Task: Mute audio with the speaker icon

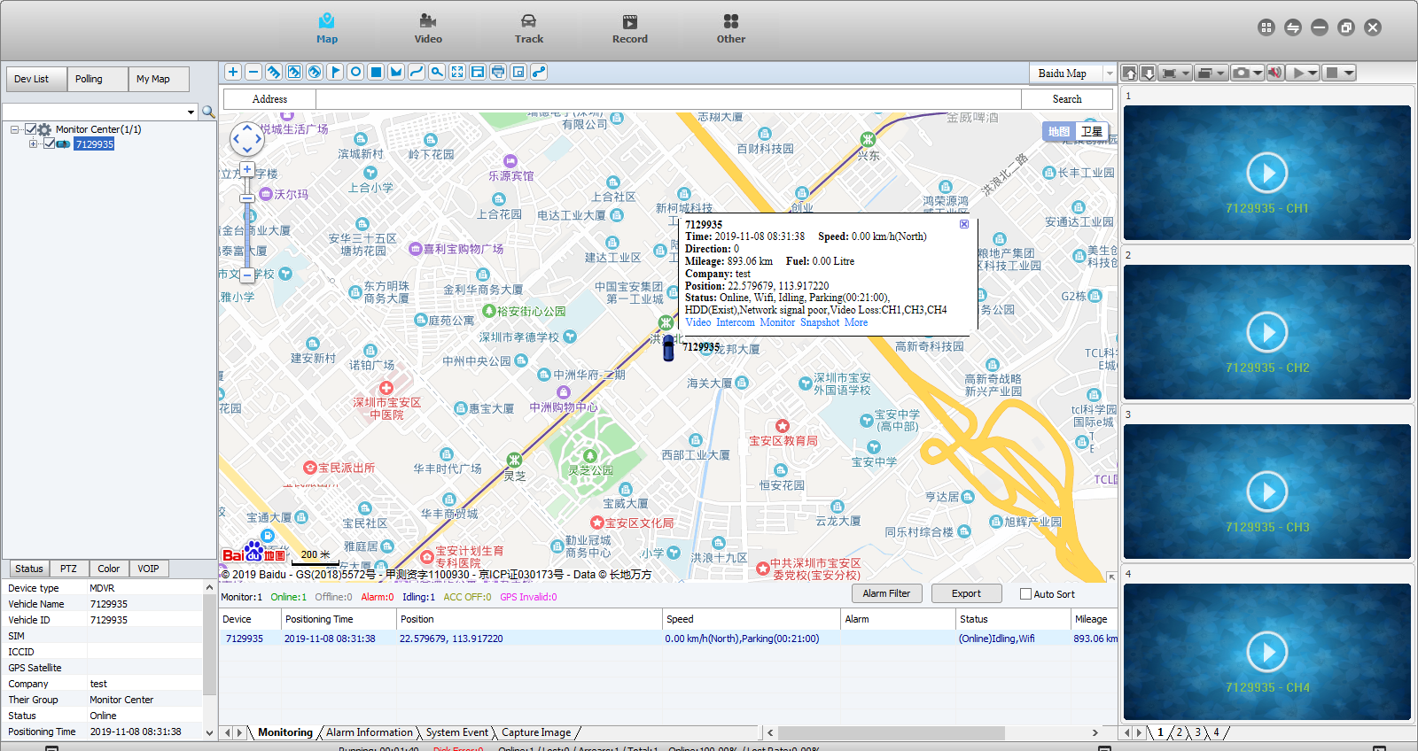Action: point(1274,74)
